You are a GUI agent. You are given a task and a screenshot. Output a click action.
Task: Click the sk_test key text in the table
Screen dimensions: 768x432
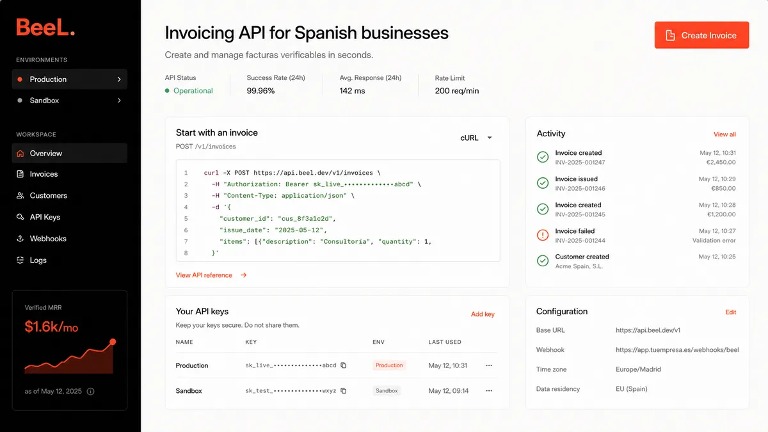(x=291, y=390)
